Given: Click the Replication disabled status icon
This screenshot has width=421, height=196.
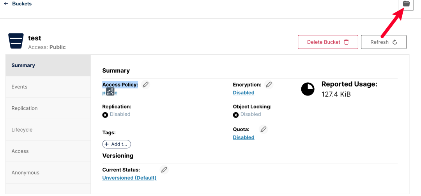Looking at the screenshot, I should click(105, 114).
